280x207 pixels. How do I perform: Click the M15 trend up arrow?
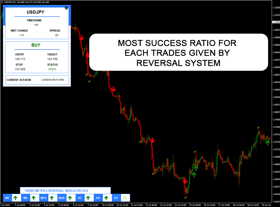(x=52, y=198)
